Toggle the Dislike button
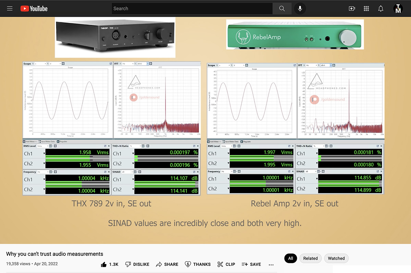The width and height of the screenshot is (411, 273). (x=137, y=264)
